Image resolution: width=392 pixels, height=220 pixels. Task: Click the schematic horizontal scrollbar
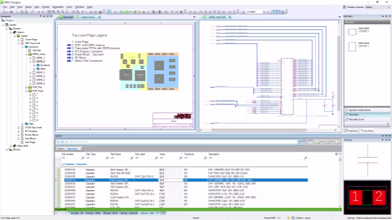(x=259, y=130)
